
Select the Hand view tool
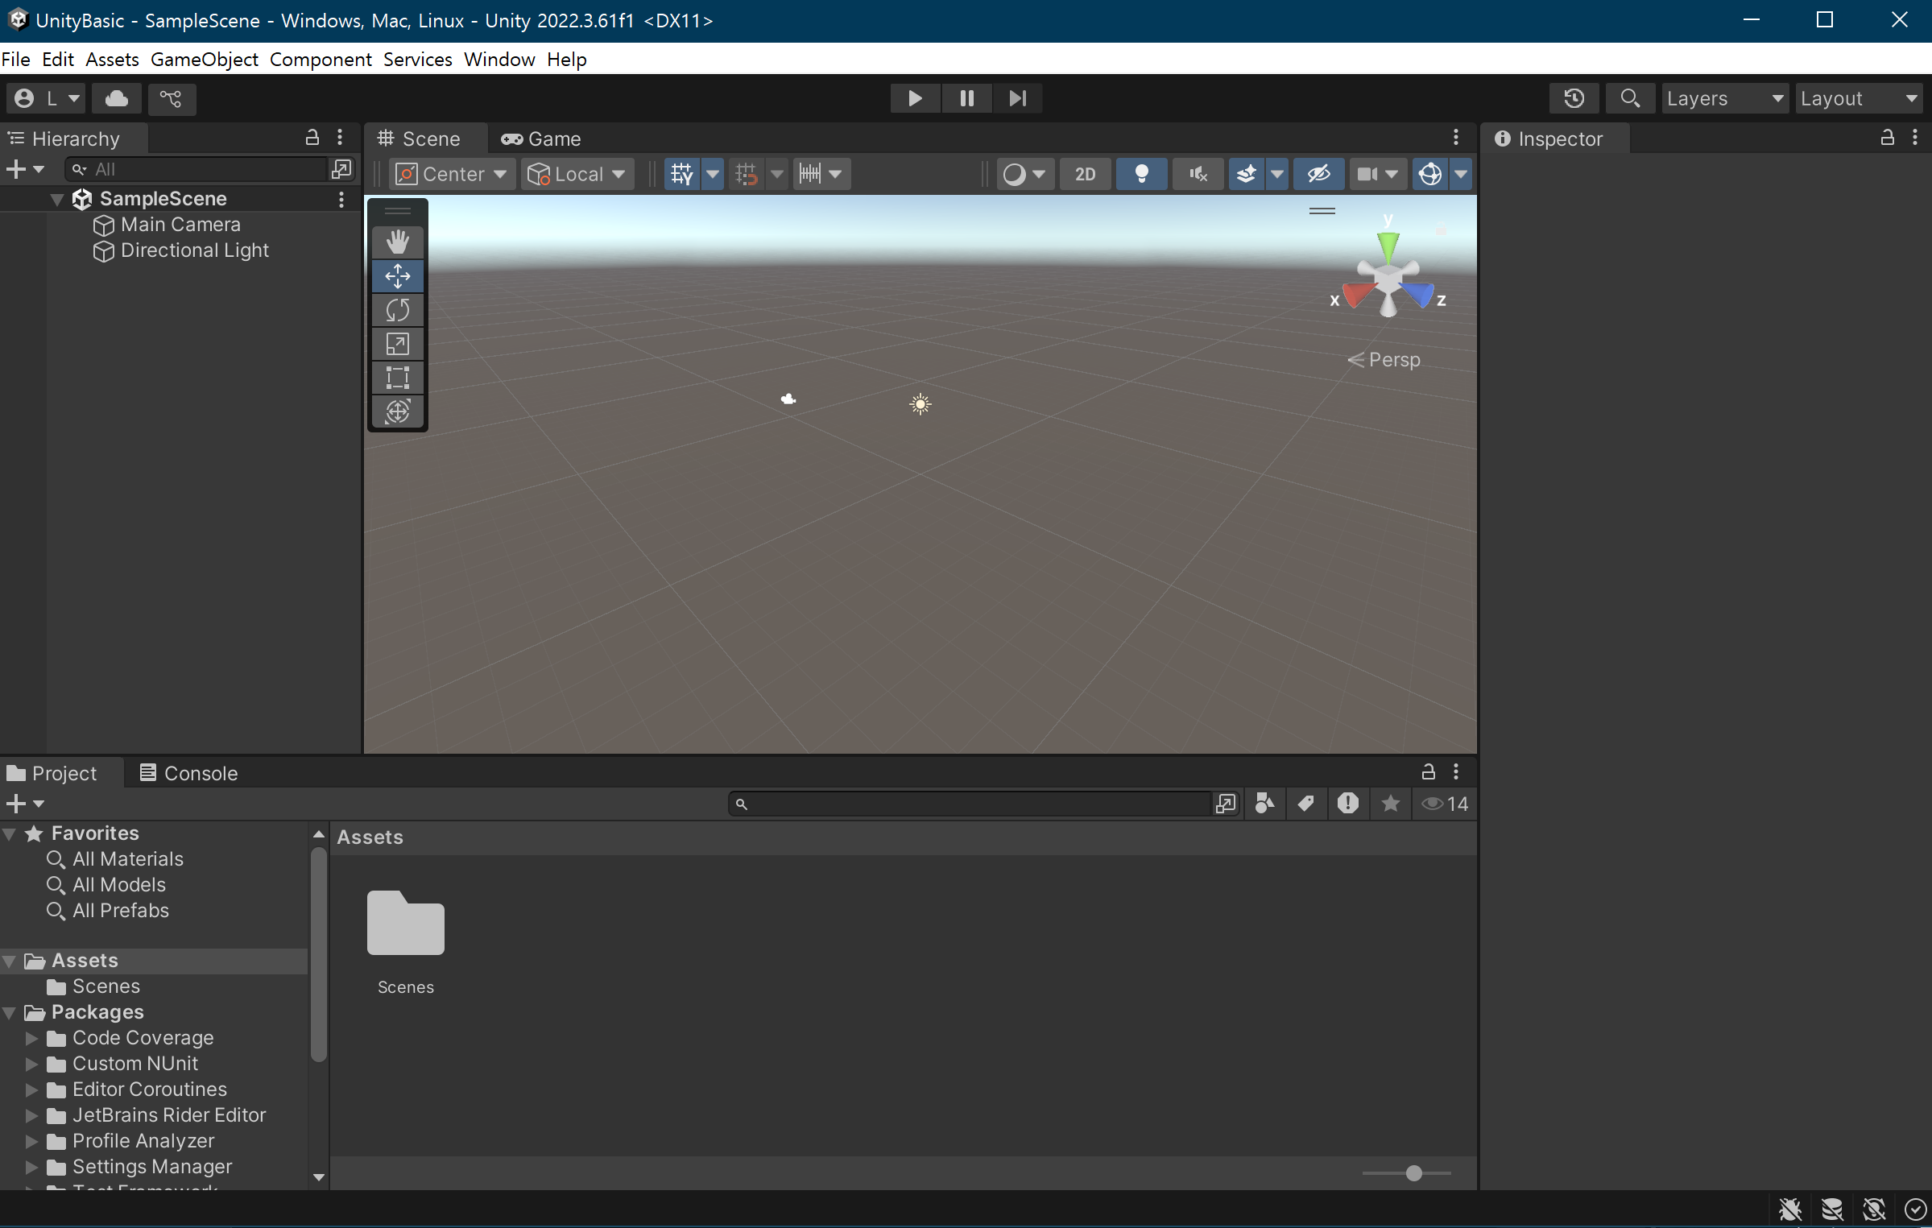point(397,242)
